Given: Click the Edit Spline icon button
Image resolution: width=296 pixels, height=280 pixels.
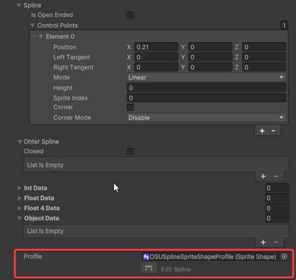Looking at the screenshot, I should (x=149, y=268).
